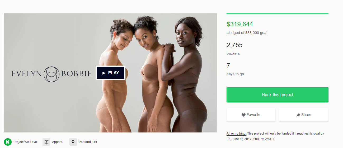Open the Apparel category link
This screenshot has width=343, height=148.
pyautogui.click(x=58, y=142)
